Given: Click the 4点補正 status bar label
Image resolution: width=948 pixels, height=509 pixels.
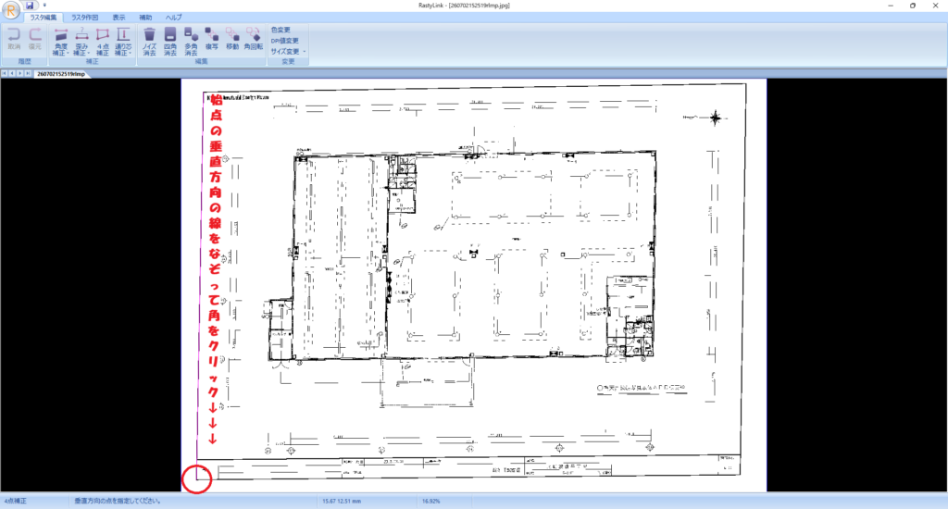Looking at the screenshot, I should (16, 502).
